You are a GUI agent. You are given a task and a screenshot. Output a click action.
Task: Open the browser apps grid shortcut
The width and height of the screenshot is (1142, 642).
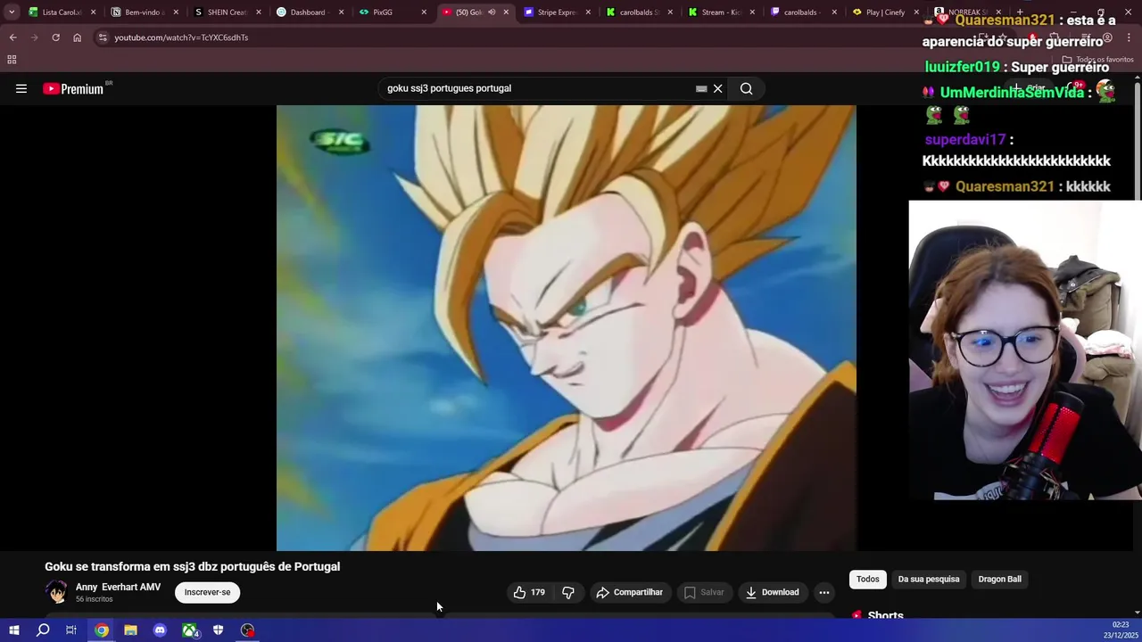point(12,60)
